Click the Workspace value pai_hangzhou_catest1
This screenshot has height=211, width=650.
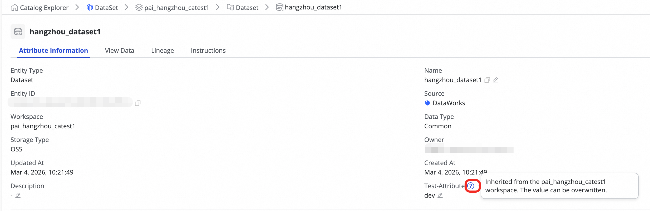coord(43,126)
